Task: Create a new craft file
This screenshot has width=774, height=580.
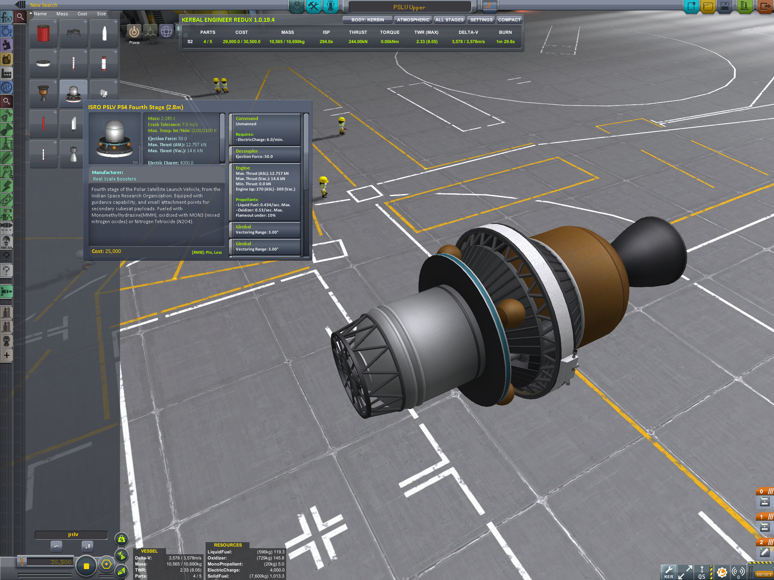Action: (x=691, y=6)
